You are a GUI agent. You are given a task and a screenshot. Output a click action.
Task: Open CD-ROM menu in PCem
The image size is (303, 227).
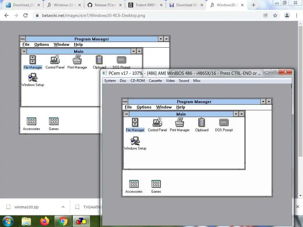(138, 81)
